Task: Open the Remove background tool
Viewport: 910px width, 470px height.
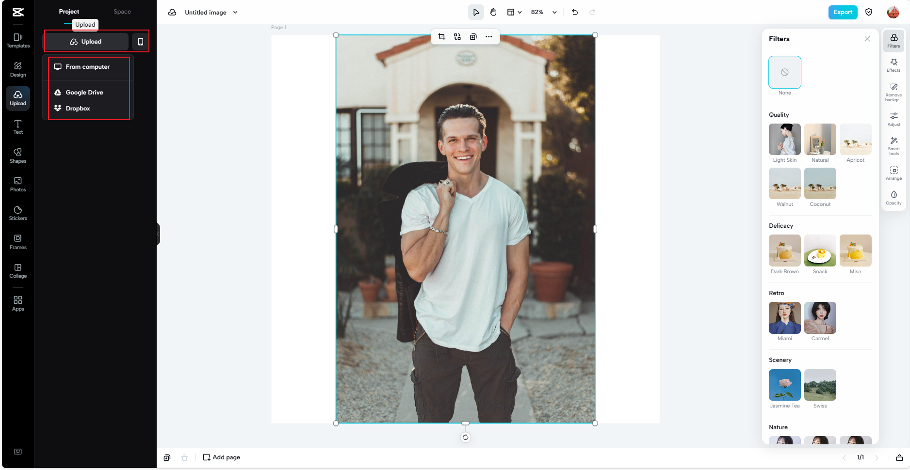Action: (894, 91)
